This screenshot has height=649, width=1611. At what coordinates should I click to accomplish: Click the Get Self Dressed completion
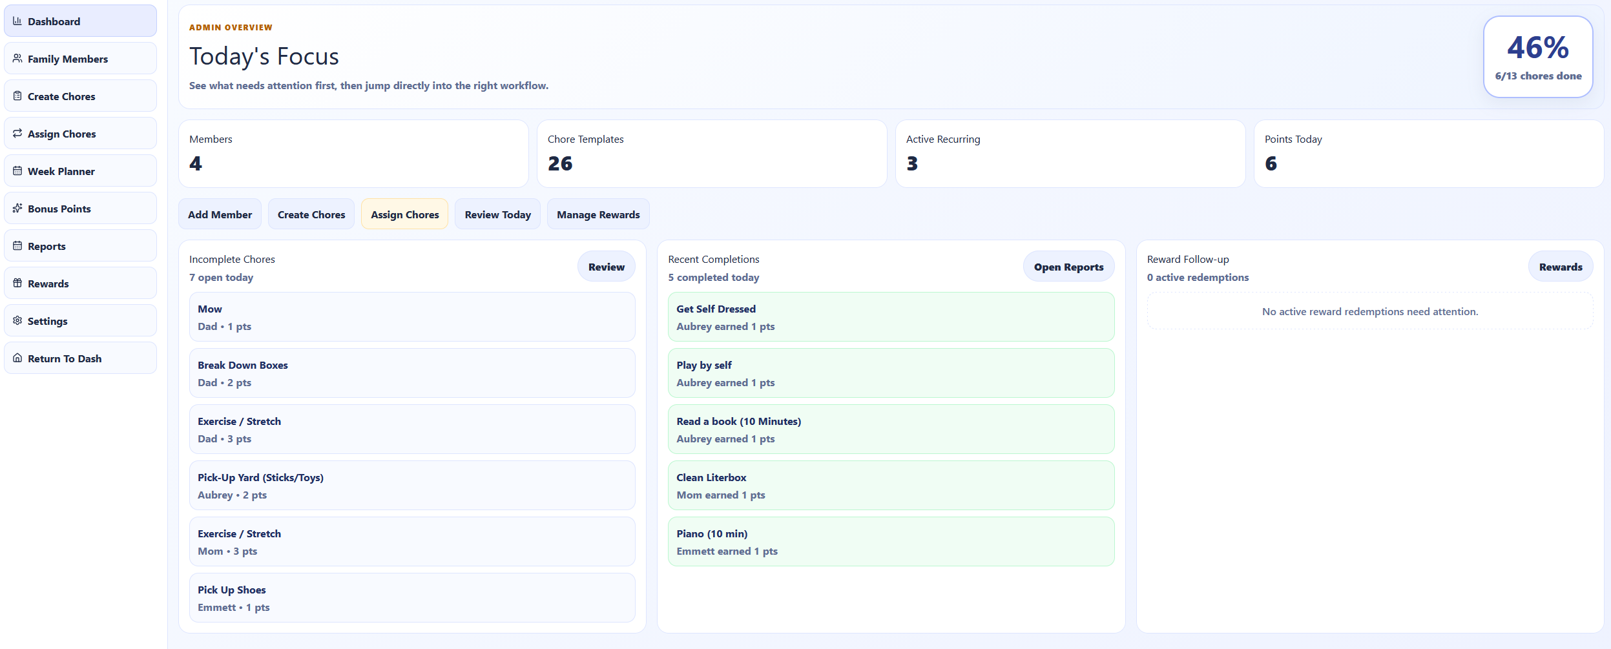click(x=891, y=317)
